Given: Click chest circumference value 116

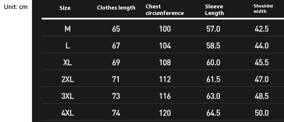Looking at the screenshot, I should coord(165,96).
